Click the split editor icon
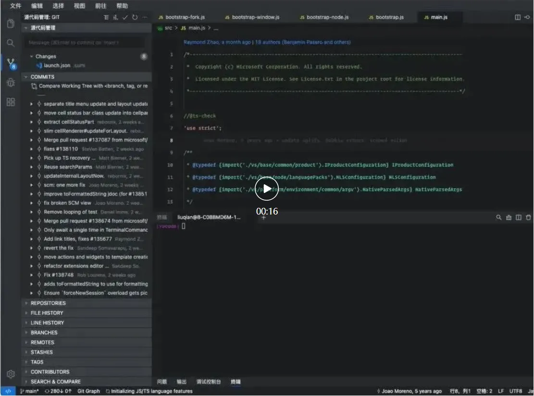The height and width of the screenshot is (396, 534). [518, 17]
